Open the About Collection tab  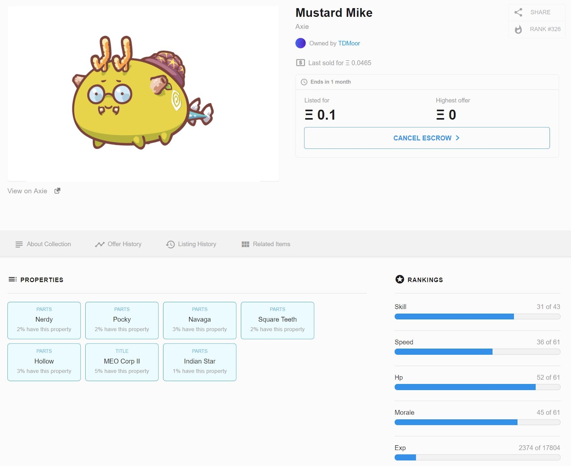point(43,244)
